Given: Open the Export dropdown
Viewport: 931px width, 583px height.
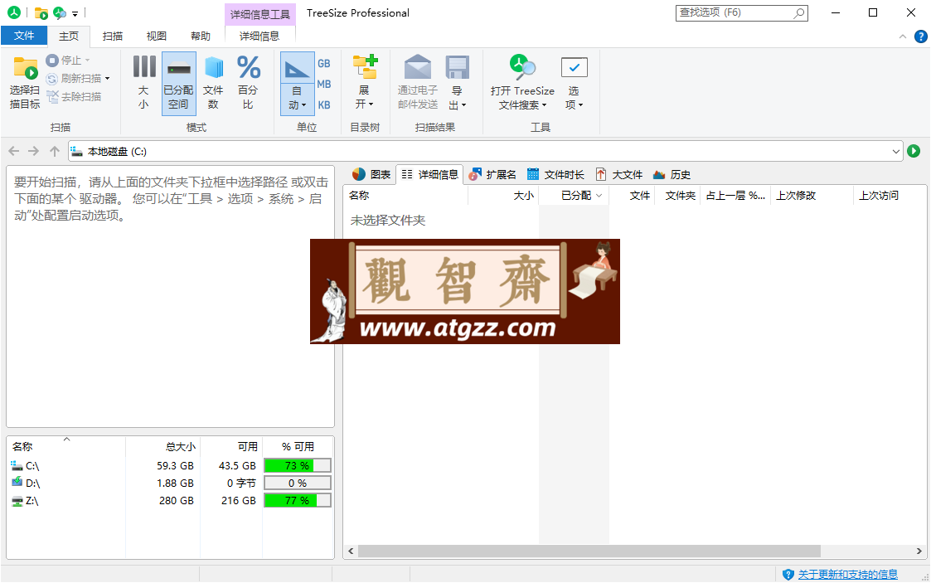Looking at the screenshot, I should (457, 84).
